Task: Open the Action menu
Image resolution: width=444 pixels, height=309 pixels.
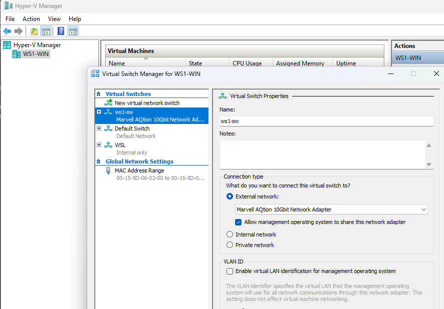Action: (31, 19)
